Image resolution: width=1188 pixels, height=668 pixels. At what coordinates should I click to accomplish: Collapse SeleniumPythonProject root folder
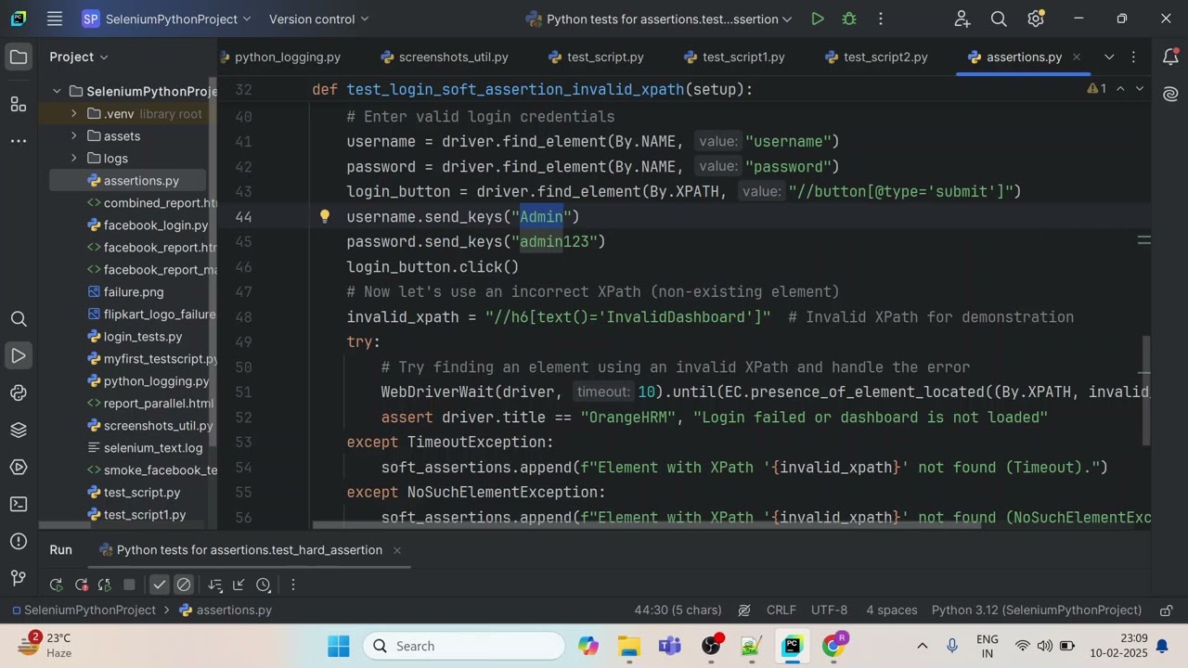[57, 91]
